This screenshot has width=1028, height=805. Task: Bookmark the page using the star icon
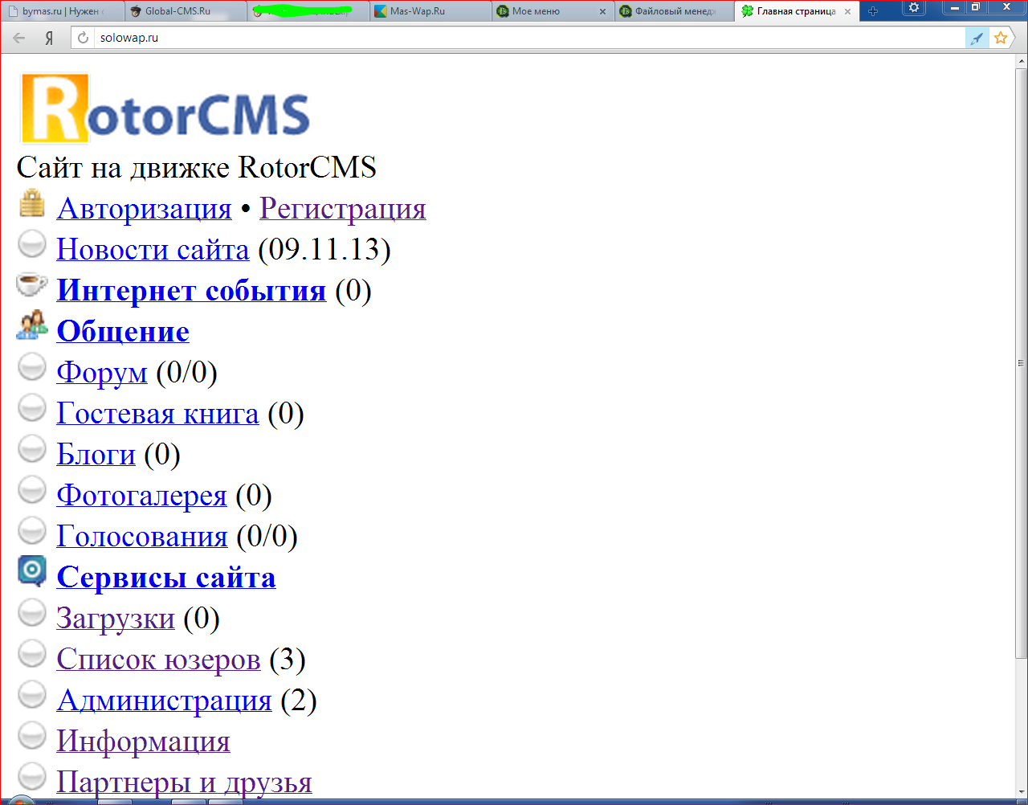point(1001,38)
